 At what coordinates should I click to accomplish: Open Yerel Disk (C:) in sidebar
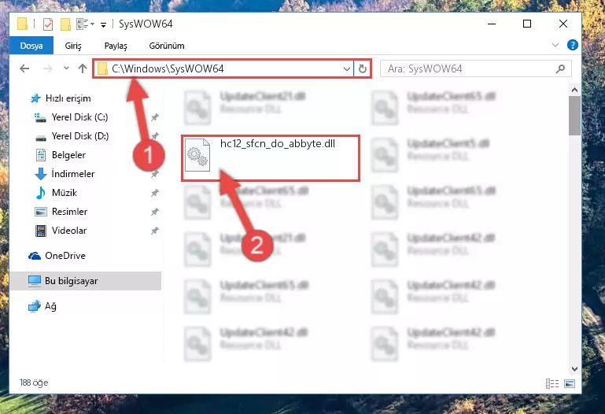point(79,117)
